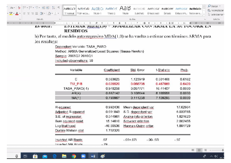231x163 pixels.
Task: Expand the styles gallery more arrow
Action: (x=204, y=14)
